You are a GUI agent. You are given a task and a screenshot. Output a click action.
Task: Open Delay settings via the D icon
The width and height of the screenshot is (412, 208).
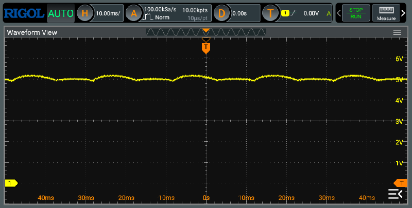221,13
